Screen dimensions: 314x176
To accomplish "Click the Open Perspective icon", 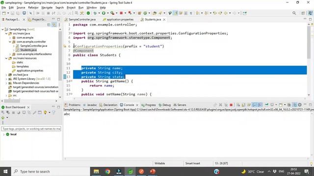I will [x=303, y=13].
